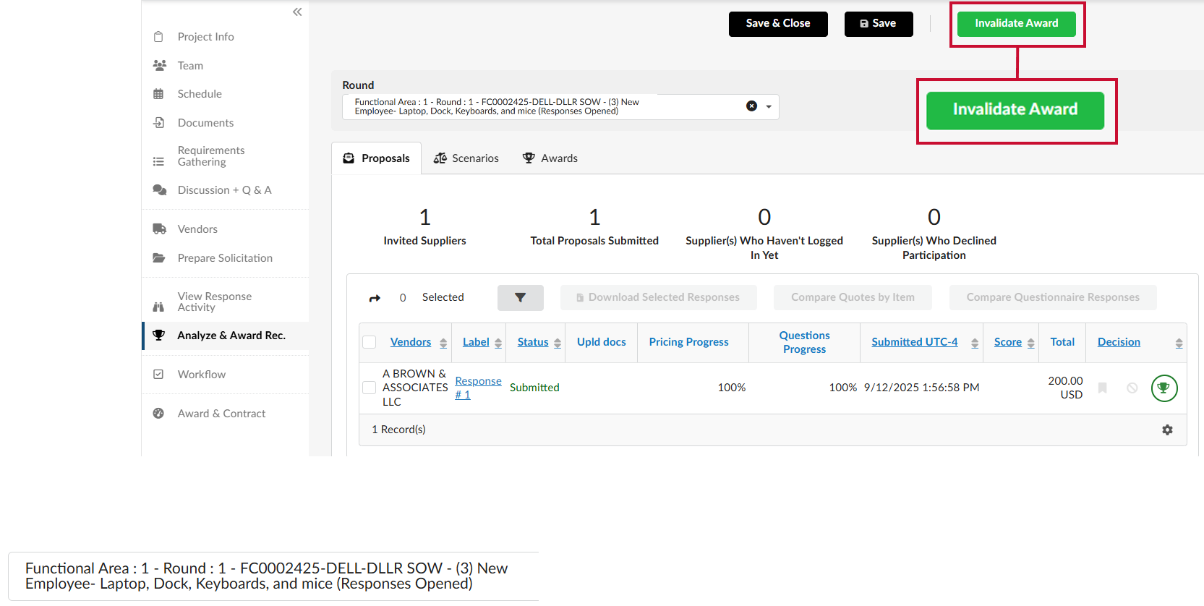Image resolution: width=1204 pixels, height=606 pixels.
Task: Click the Decision column header link
Action: [x=1119, y=342]
